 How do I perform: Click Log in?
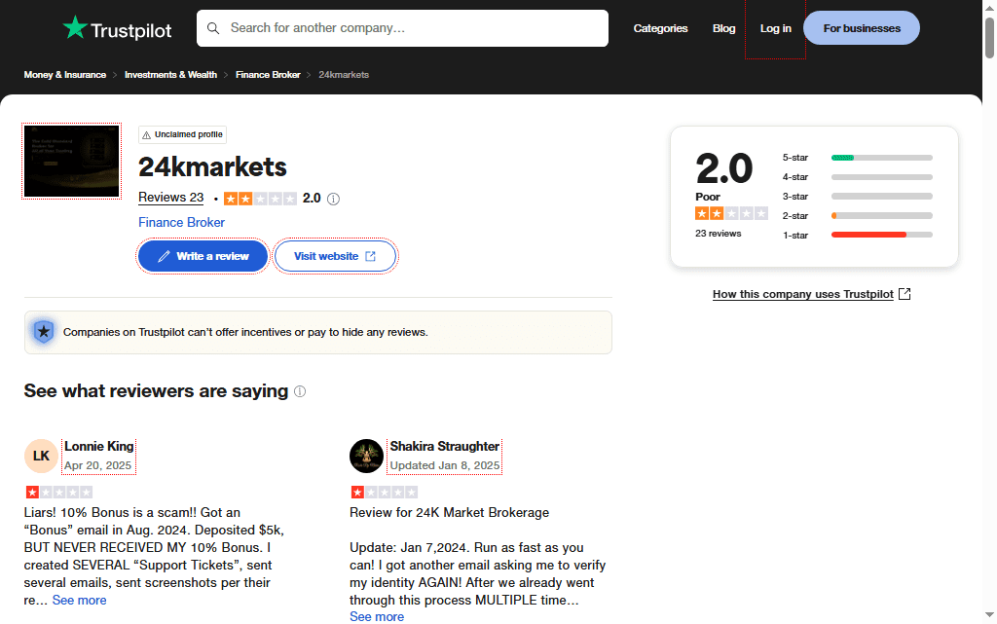point(776,28)
